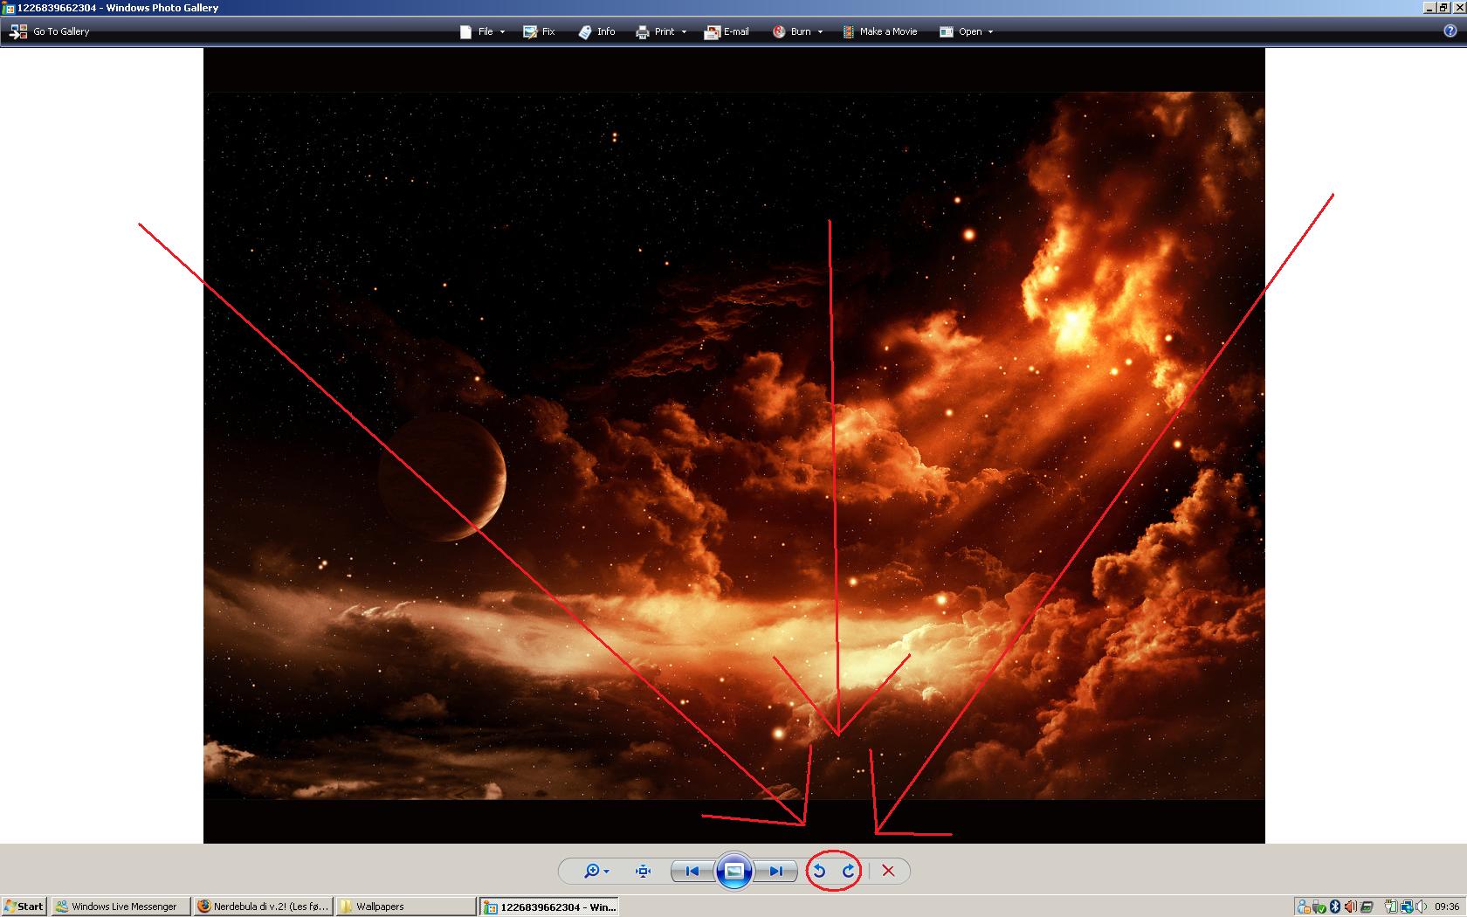The width and height of the screenshot is (1467, 917).
Task: Open the Messenger buddy tray icon
Action: [x=1304, y=907]
